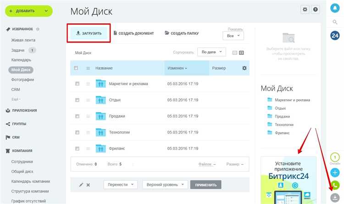344x204 pixels.
Task: Open the gear settings icon next to the Мой Диск title
Action: [x=305, y=10]
